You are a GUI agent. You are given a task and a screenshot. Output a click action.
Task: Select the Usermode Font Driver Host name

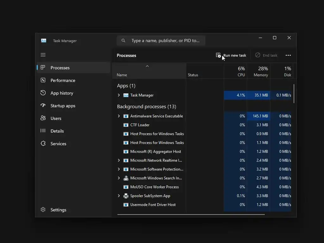(x=153, y=205)
